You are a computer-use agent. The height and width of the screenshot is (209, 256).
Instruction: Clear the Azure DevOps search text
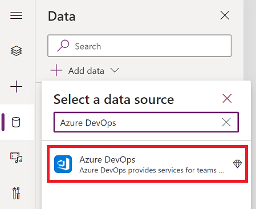(x=226, y=122)
